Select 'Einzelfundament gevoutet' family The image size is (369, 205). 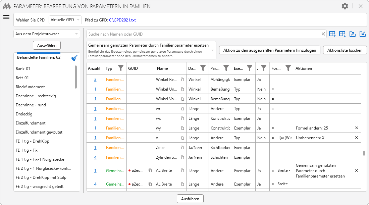click(39, 132)
